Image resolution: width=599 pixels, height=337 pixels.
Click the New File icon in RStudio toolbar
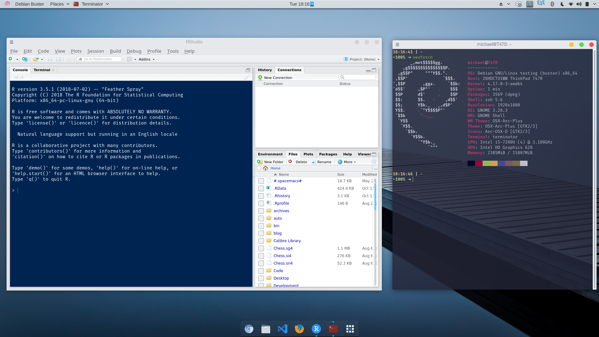[11, 59]
